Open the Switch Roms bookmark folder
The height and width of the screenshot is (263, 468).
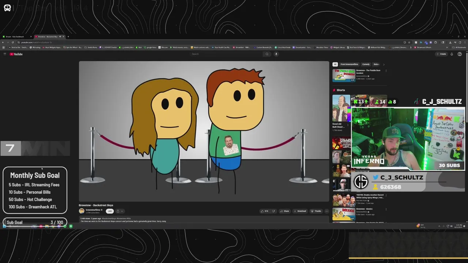[x=91, y=47]
